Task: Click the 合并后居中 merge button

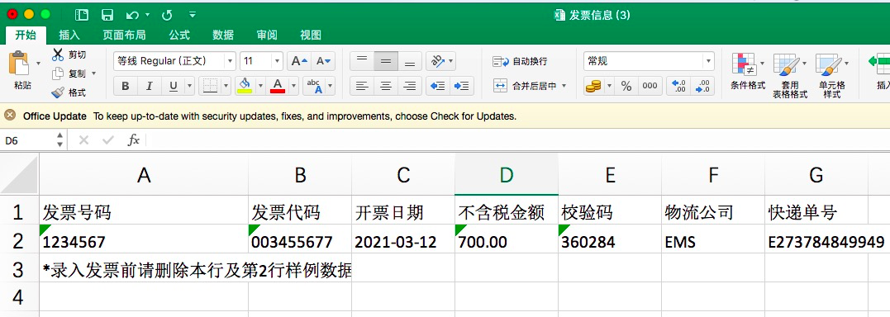Action: [525, 86]
